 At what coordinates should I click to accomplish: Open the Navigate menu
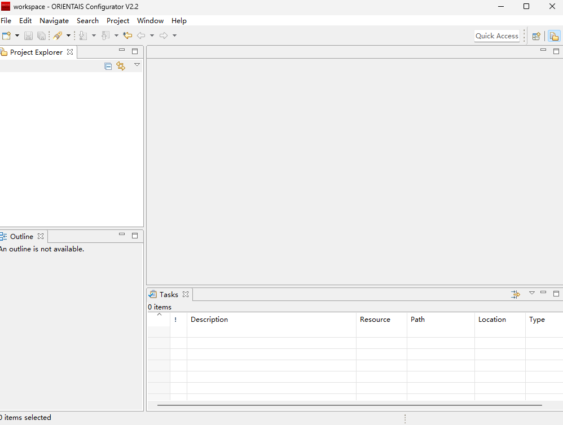(54, 21)
